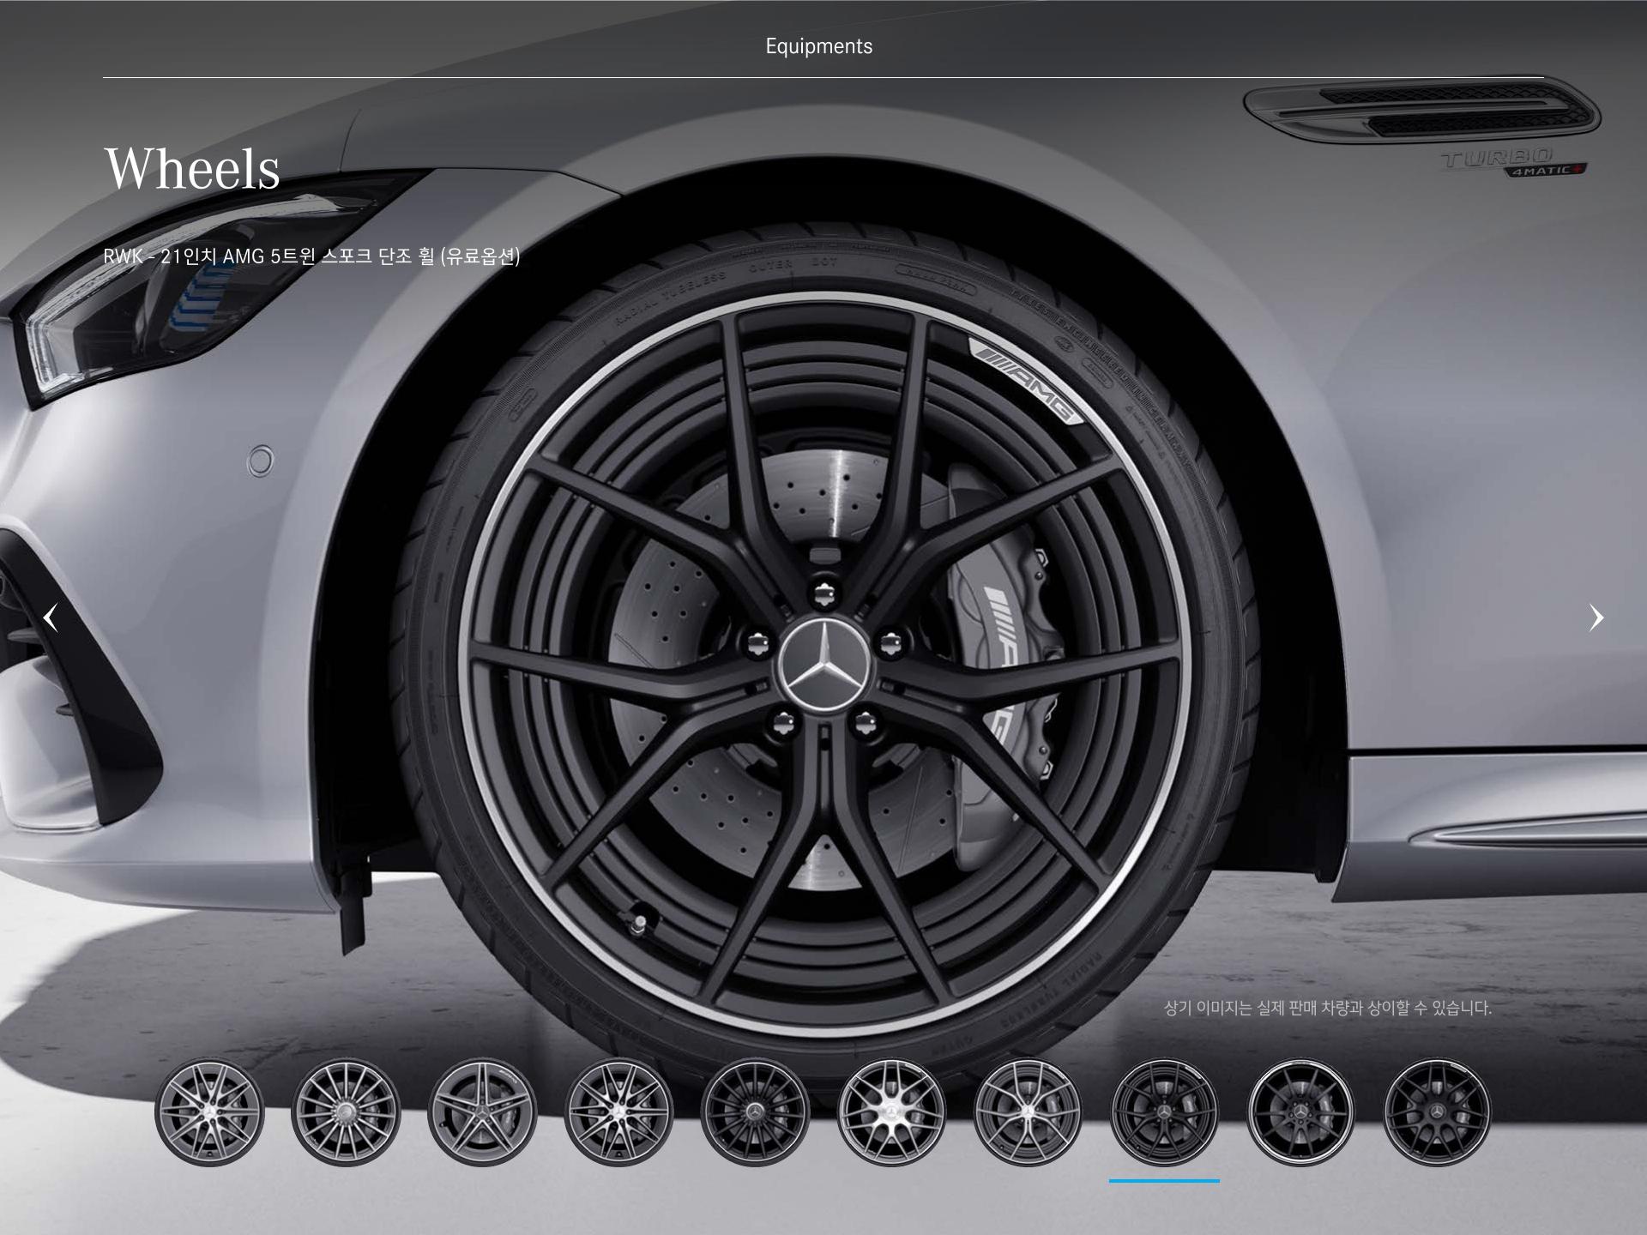Click the Equipments header title

(x=819, y=46)
